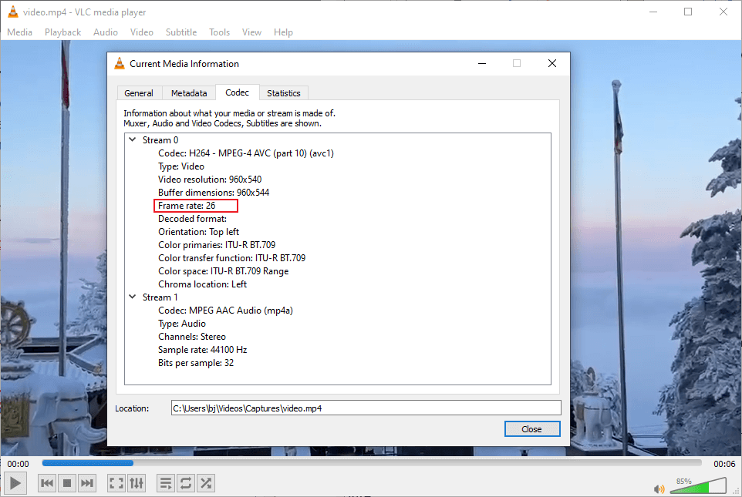The image size is (742, 497).
Task: Mute the audio via speaker icon
Action: tap(659, 489)
